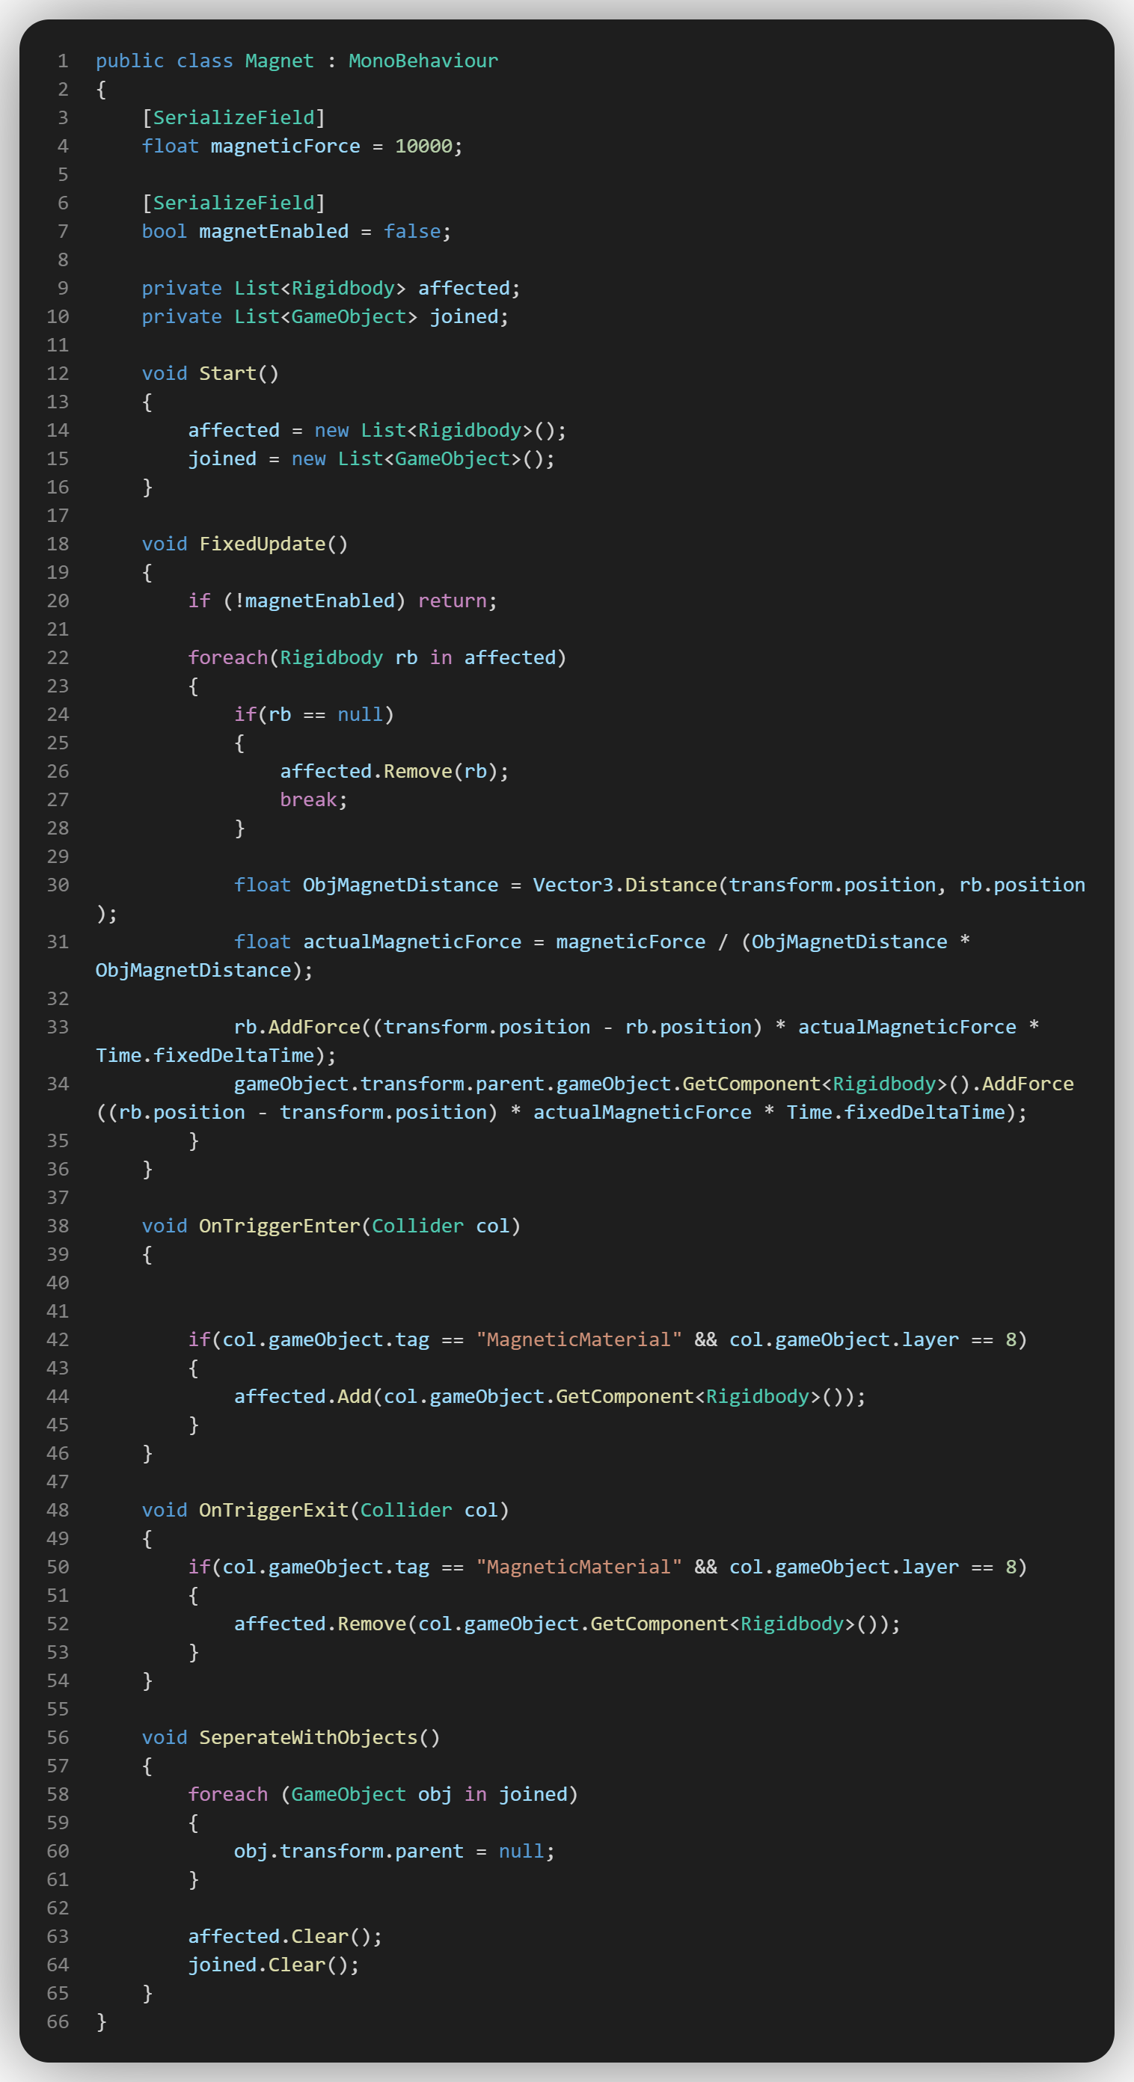Click 'affected.Add(col.gameObject.GetComponent<Rigidbody>());' statement

(550, 1397)
